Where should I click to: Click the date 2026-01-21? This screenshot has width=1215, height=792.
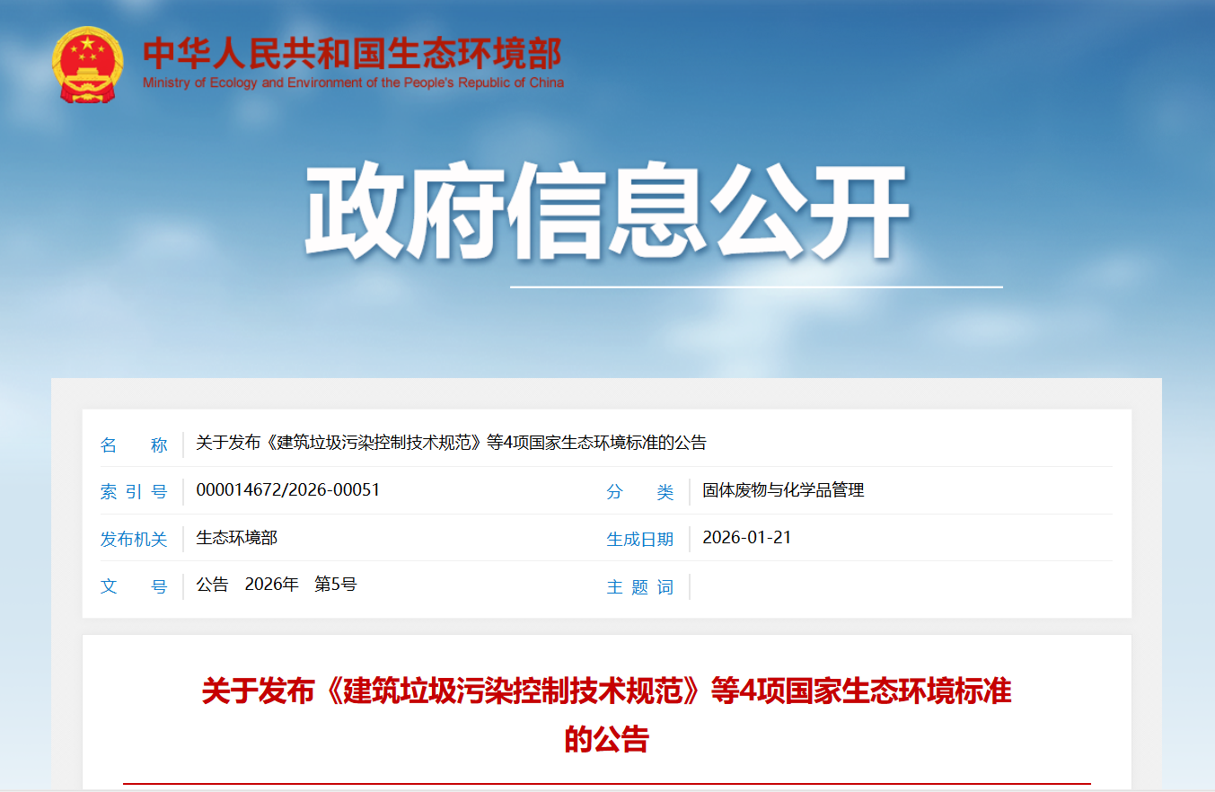pos(746,538)
